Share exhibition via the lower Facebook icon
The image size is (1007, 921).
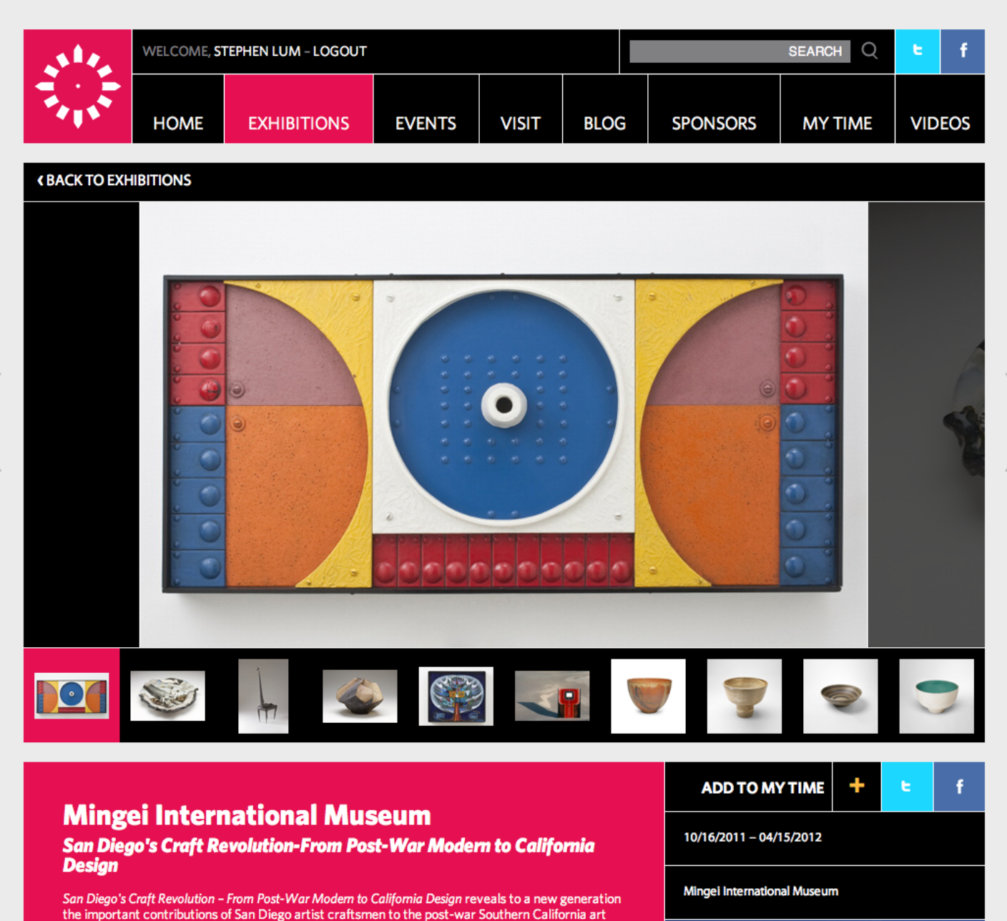pos(959,787)
